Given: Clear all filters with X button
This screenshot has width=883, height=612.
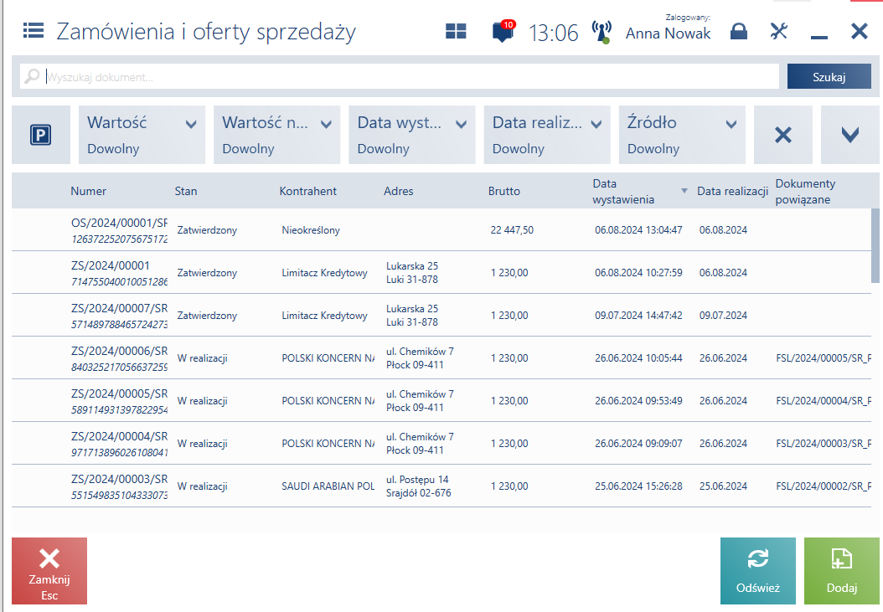Looking at the screenshot, I should point(782,135).
